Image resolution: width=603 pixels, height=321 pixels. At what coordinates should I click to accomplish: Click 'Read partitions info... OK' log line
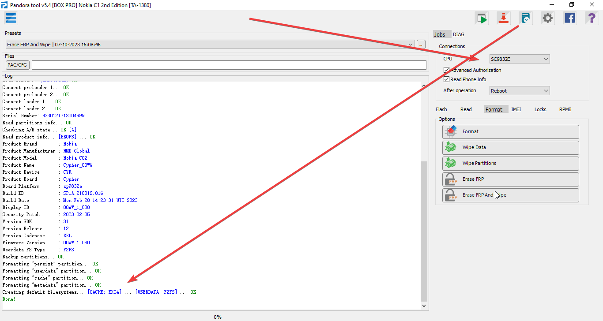point(37,123)
